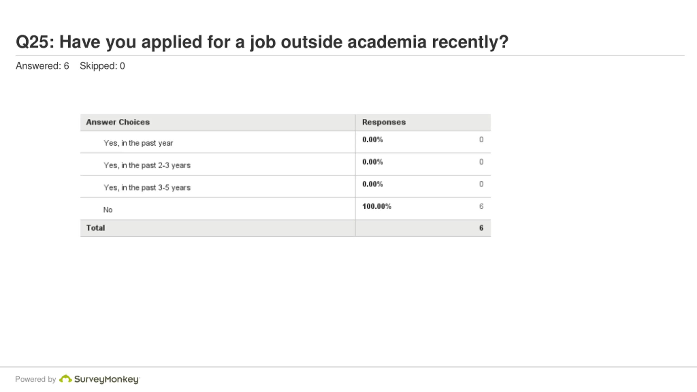The width and height of the screenshot is (697, 392).
Task: Click the 'Powered by' footer text
Action: click(x=35, y=379)
